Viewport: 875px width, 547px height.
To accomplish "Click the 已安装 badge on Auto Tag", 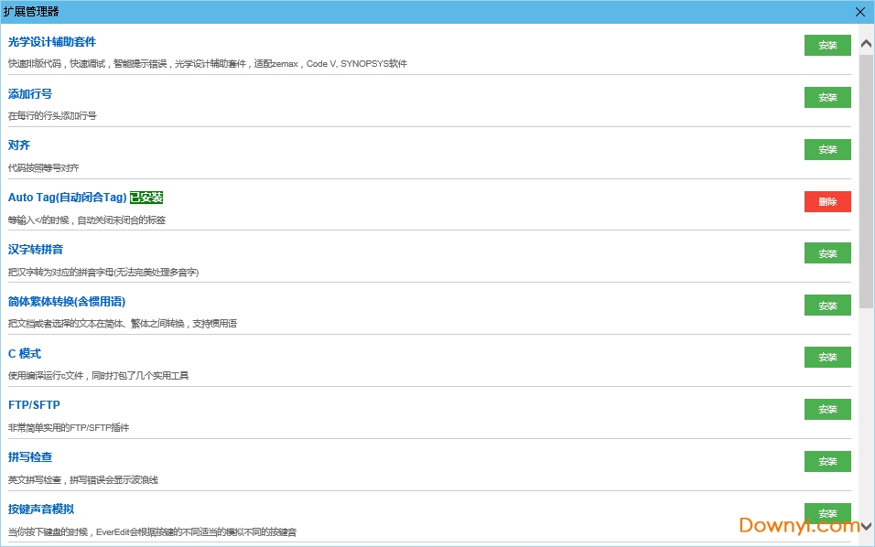I will coord(146,198).
